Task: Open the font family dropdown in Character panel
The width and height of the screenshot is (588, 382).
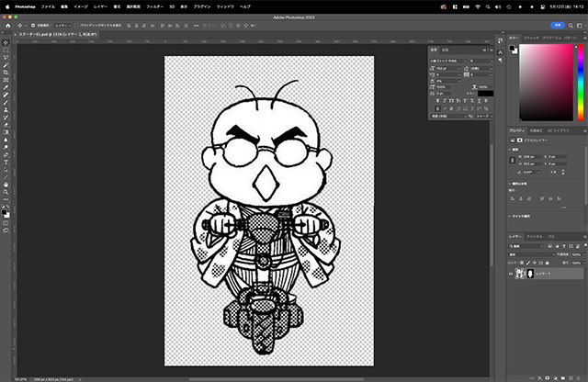Action: (x=448, y=60)
